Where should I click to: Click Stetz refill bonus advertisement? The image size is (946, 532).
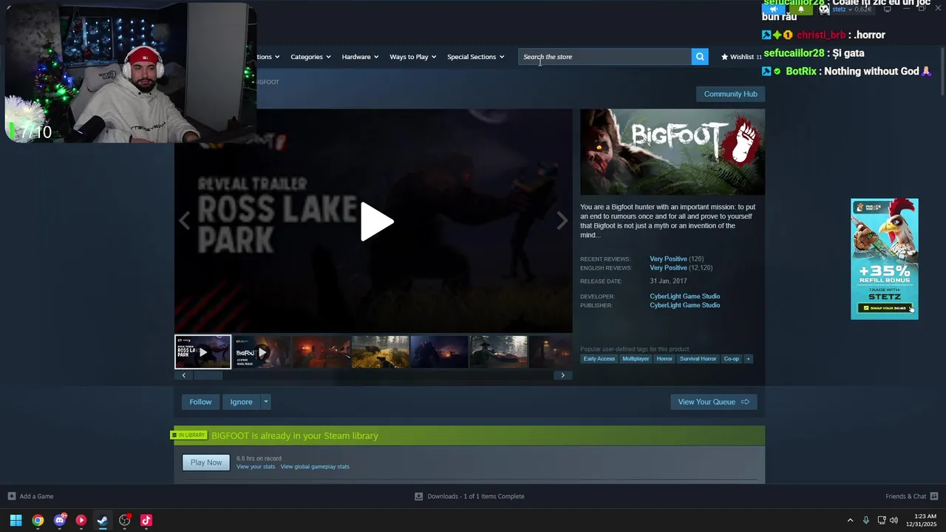tap(884, 259)
